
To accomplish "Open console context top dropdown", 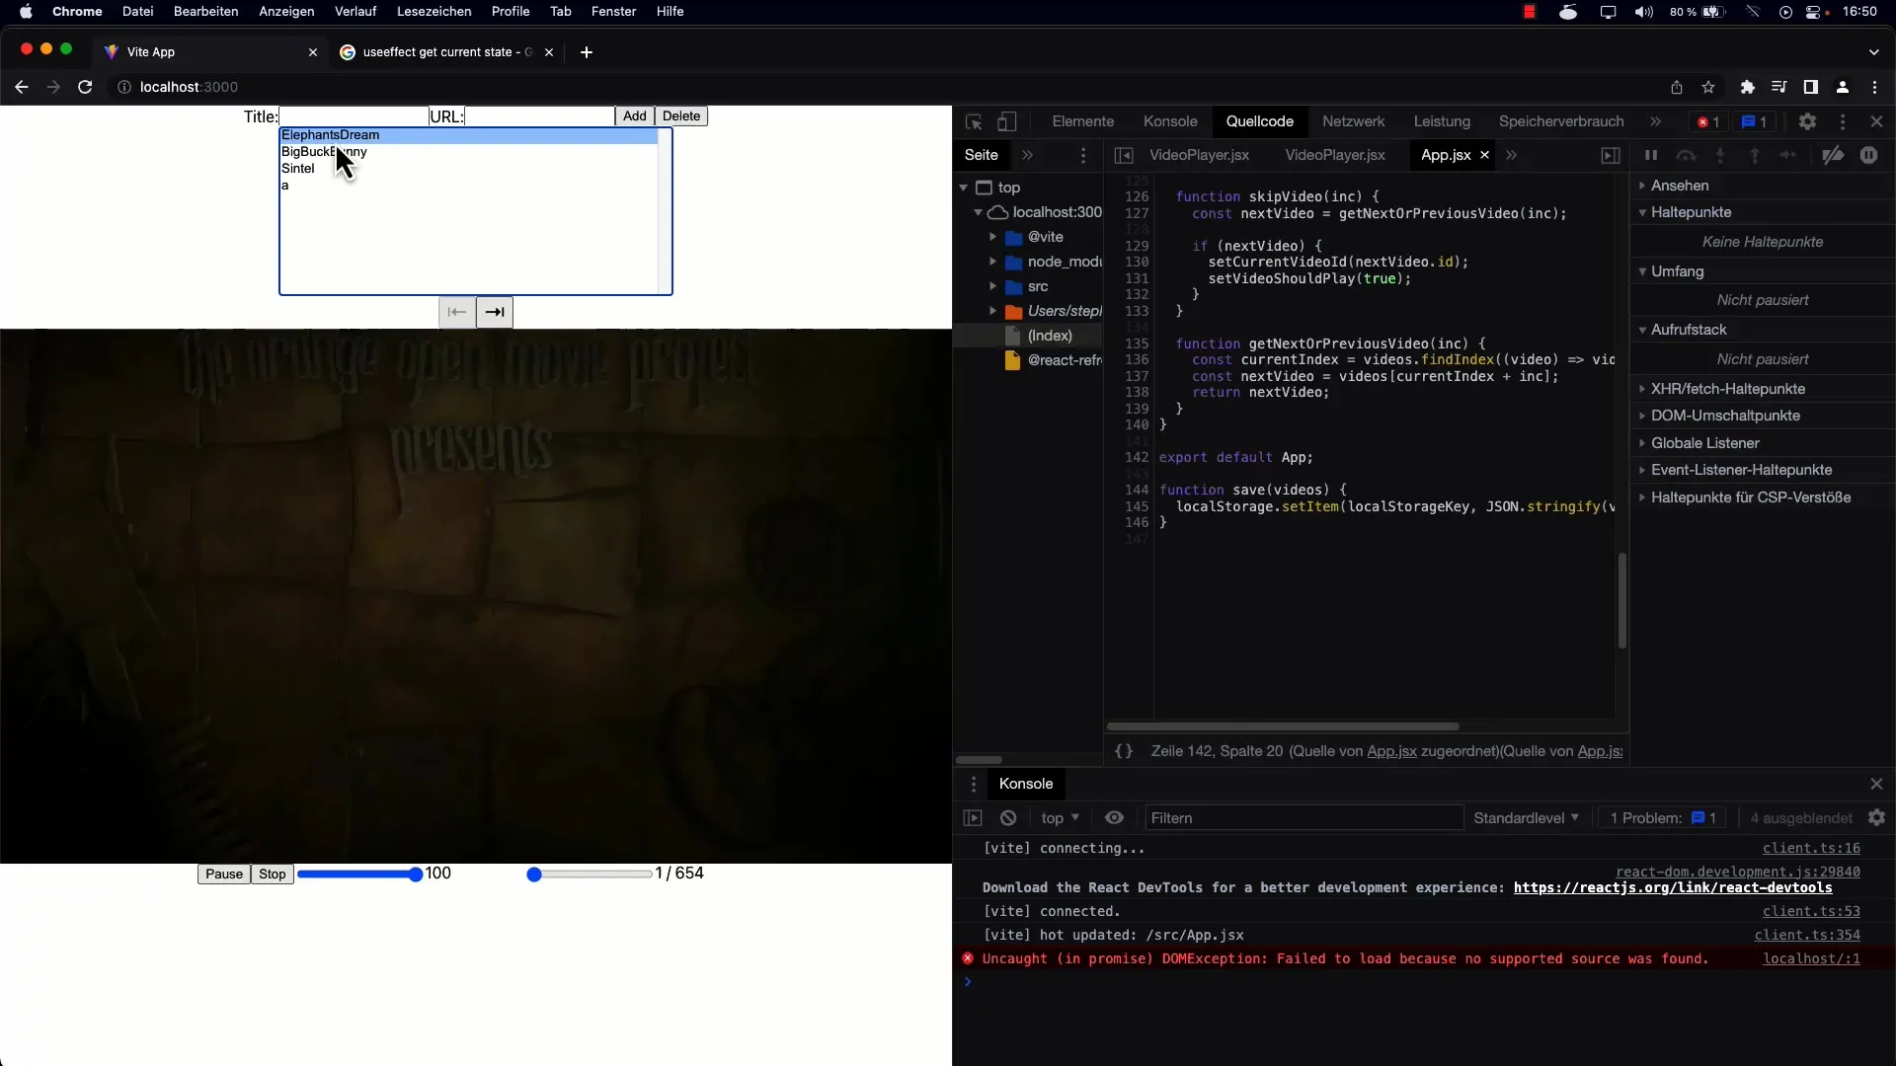I will 1061,818.
